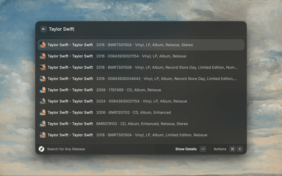Select the 2018 00843930034642 vinyl release
This screenshot has width=282, height=176.
point(141,79)
